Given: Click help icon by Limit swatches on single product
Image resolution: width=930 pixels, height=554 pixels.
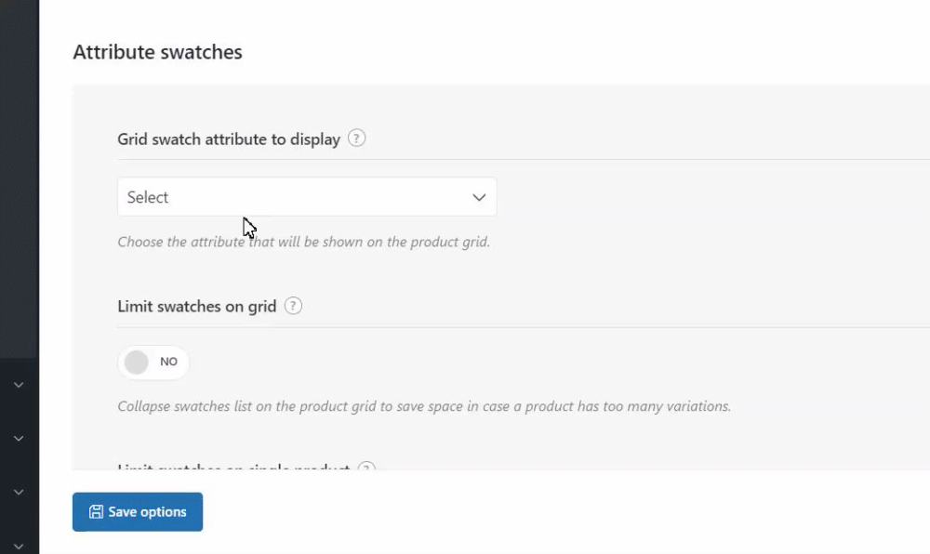Looking at the screenshot, I should [x=366, y=467].
